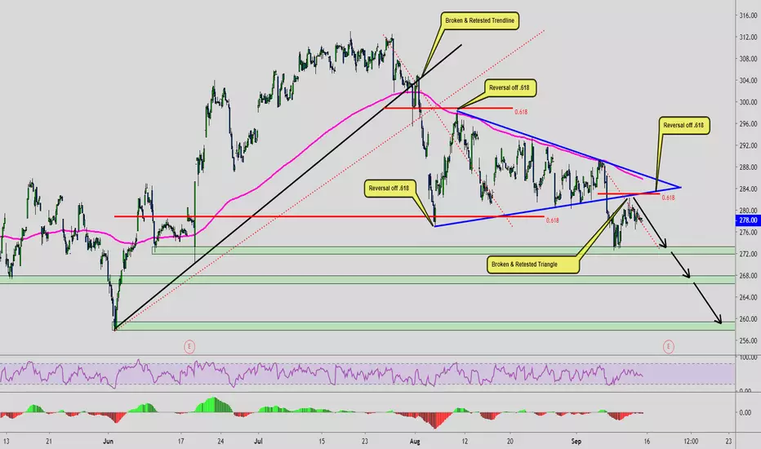Viewport: 761px width, 449px height.
Task: Open the earnings E marker near Sep 16
Action: coord(668,347)
